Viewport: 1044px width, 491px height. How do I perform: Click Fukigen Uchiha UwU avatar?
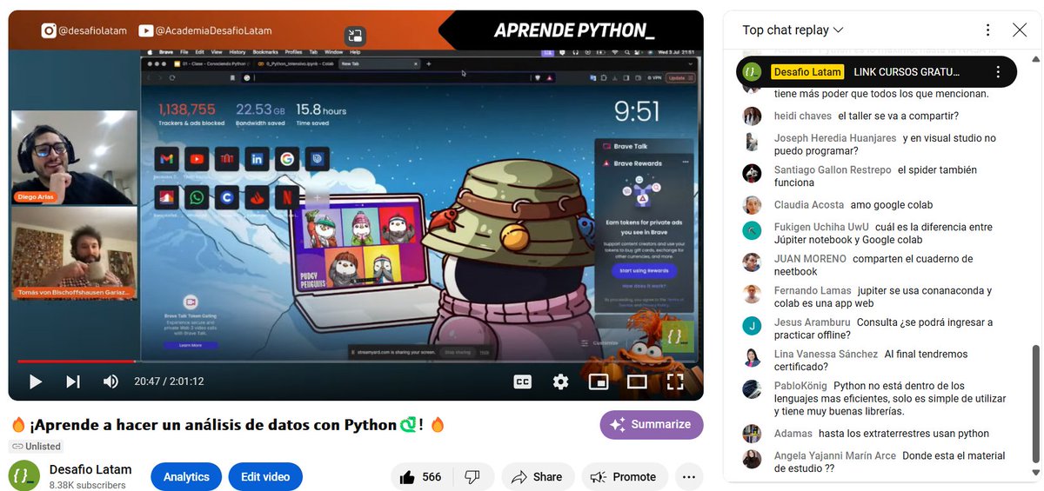[x=753, y=230]
